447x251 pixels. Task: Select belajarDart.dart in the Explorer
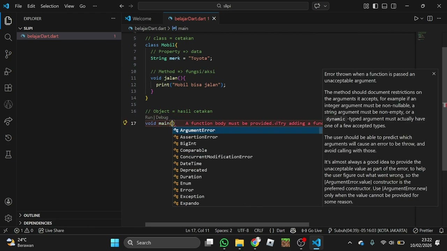(x=69, y=36)
